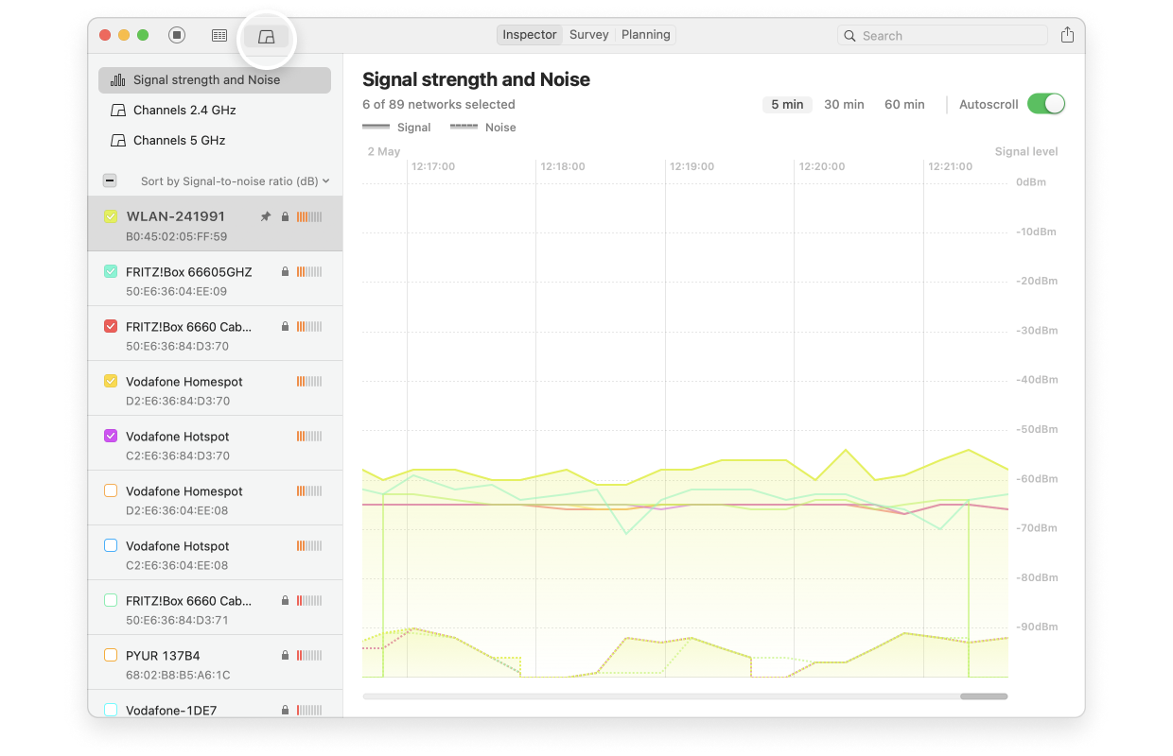Click the 2 May date label
The image size is (1173, 756).
pos(384,151)
